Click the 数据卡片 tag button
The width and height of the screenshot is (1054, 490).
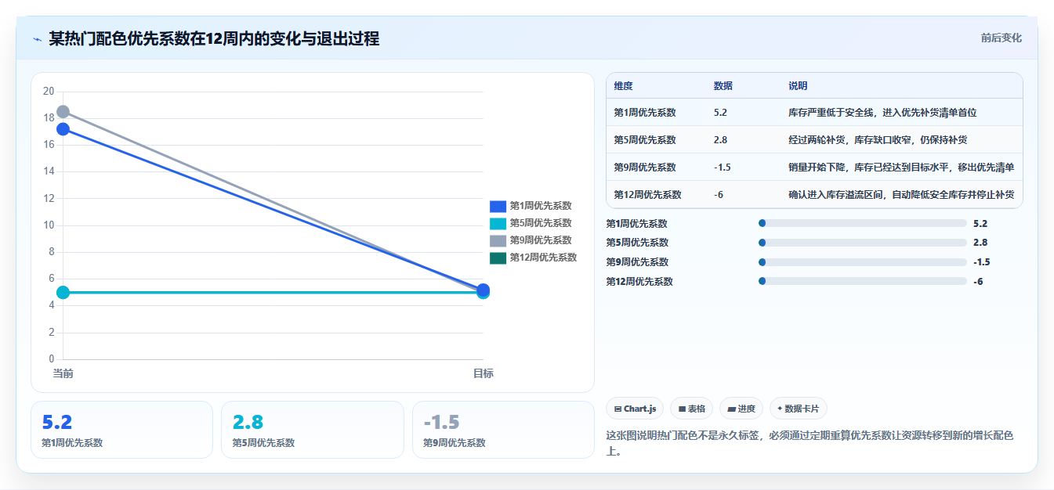(x=799, y=409)
